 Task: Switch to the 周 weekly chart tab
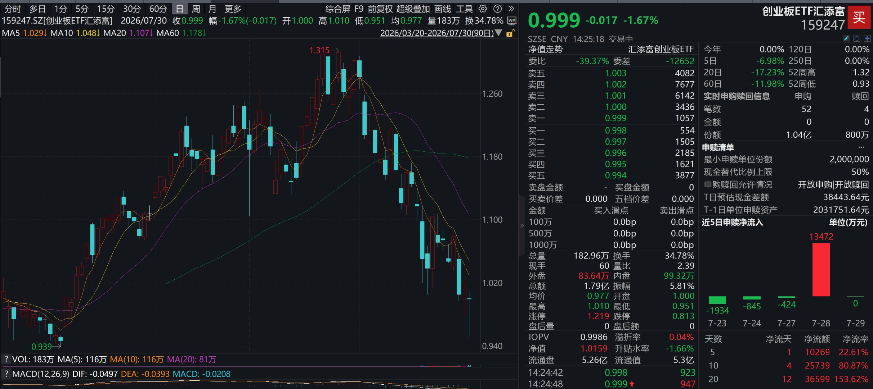pos(196,9)
